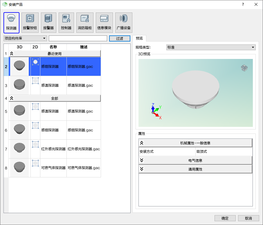Focus the filter text input field
Screen dimensions: 263x225
click(x=78, y=38)
